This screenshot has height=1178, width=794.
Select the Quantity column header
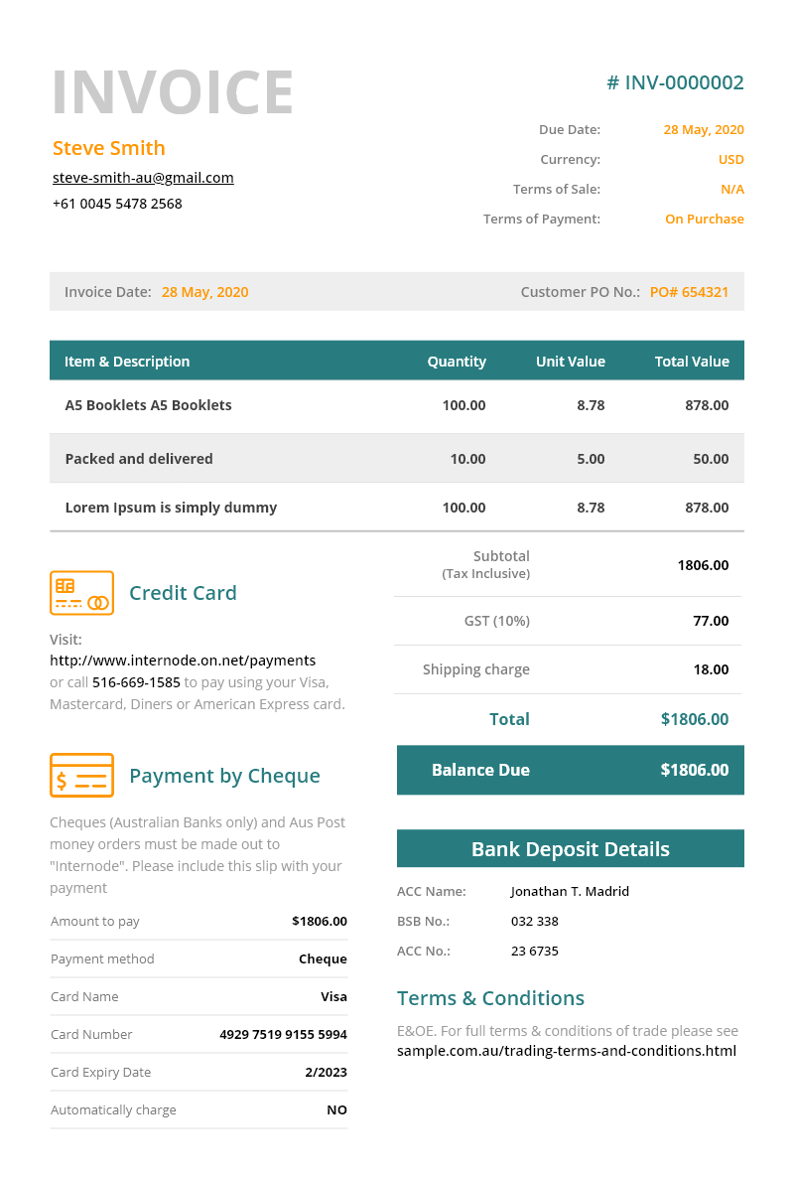(457, 362)
